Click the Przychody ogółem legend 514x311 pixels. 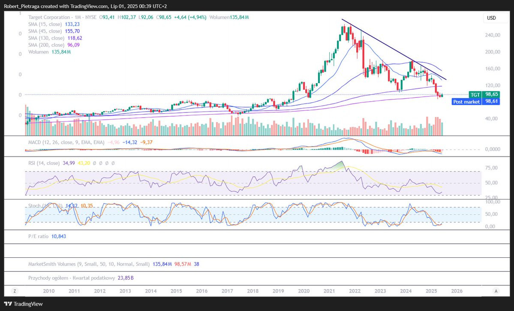(72, 278)
